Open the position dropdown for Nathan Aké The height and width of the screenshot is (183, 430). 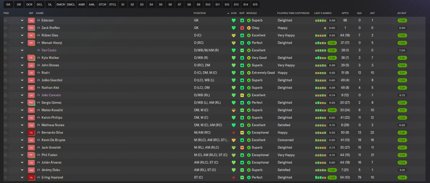point(22,88)
